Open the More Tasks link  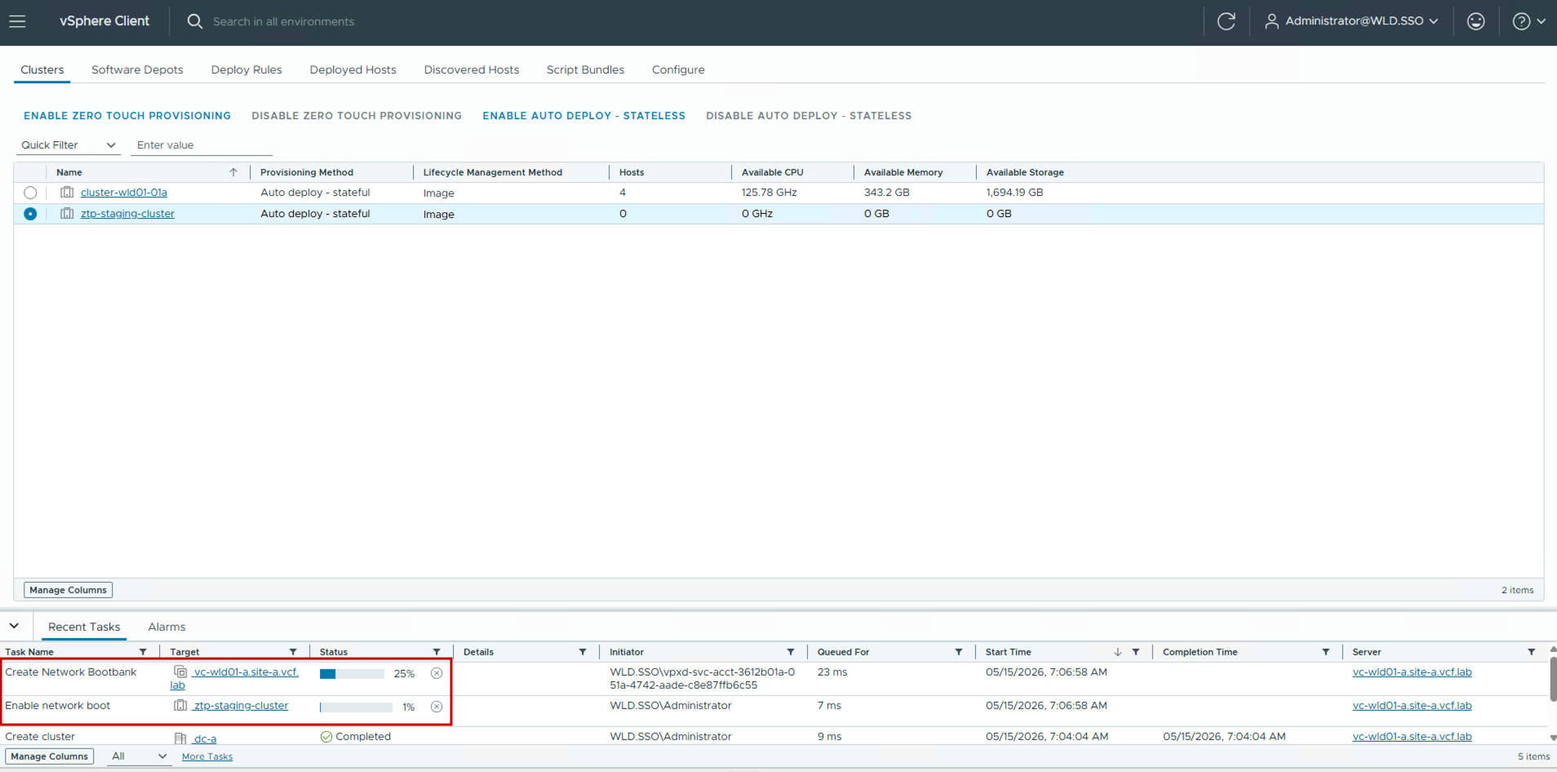point(207,756)
